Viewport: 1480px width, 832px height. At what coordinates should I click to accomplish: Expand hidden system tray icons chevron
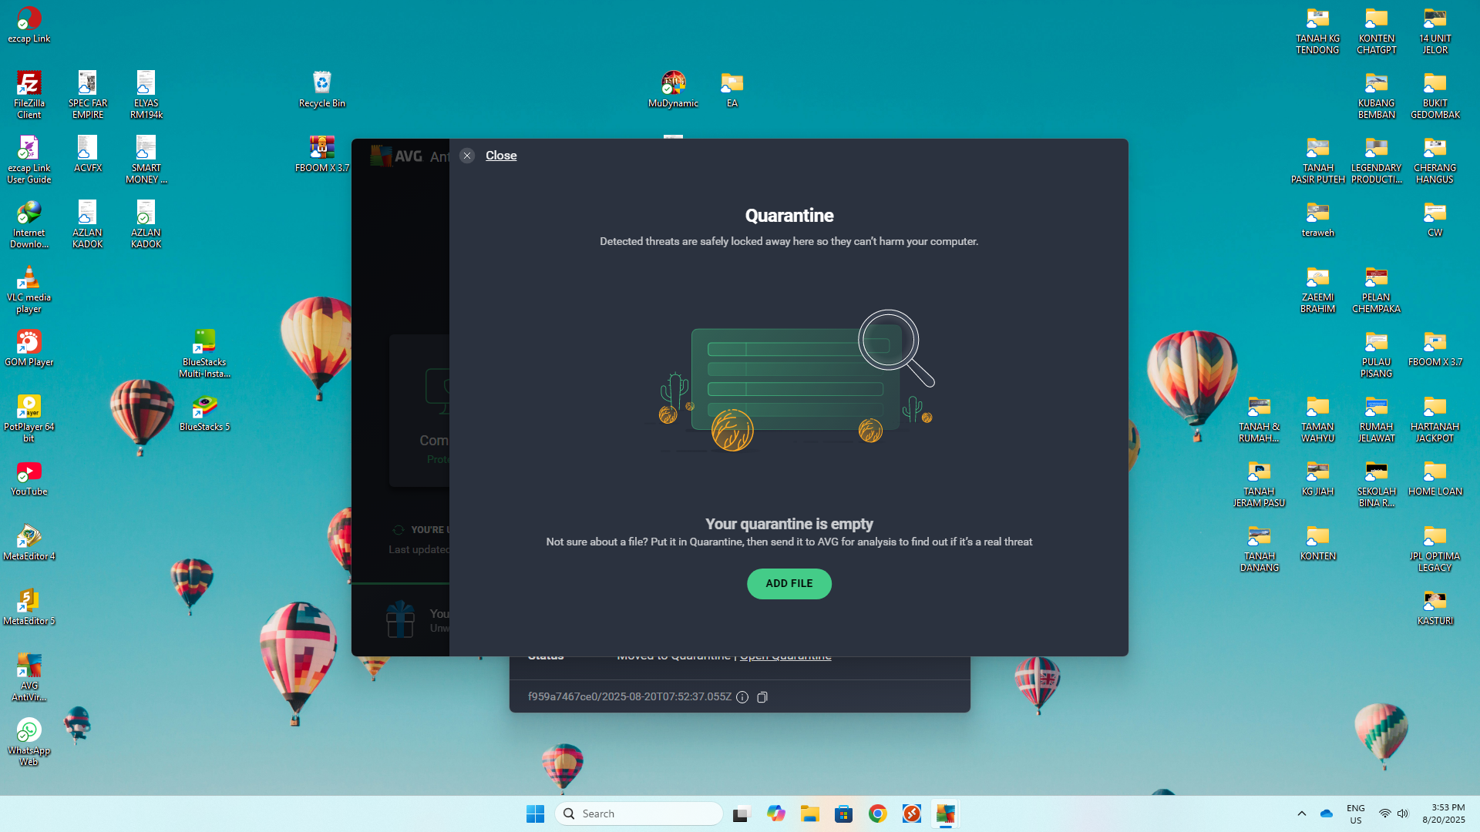point(1302,814)
